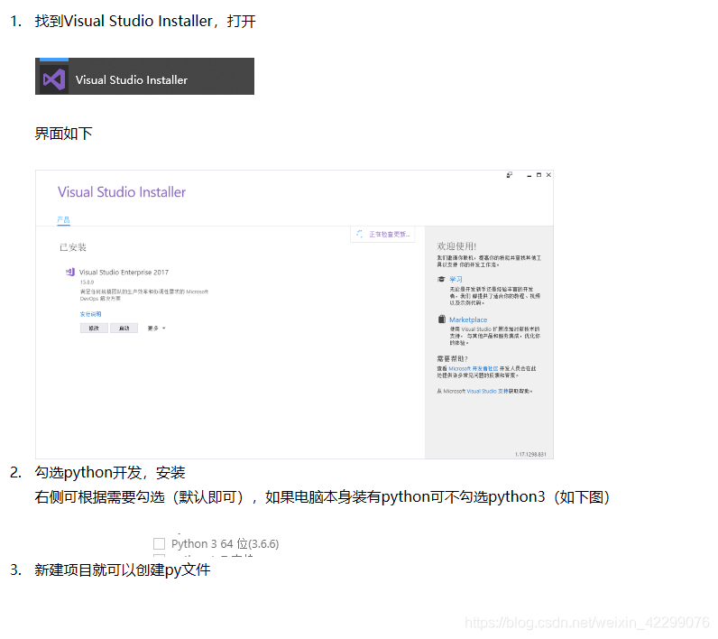Click the graduation cap Learn icon
The image size is (718, 639).
[441, 279]
